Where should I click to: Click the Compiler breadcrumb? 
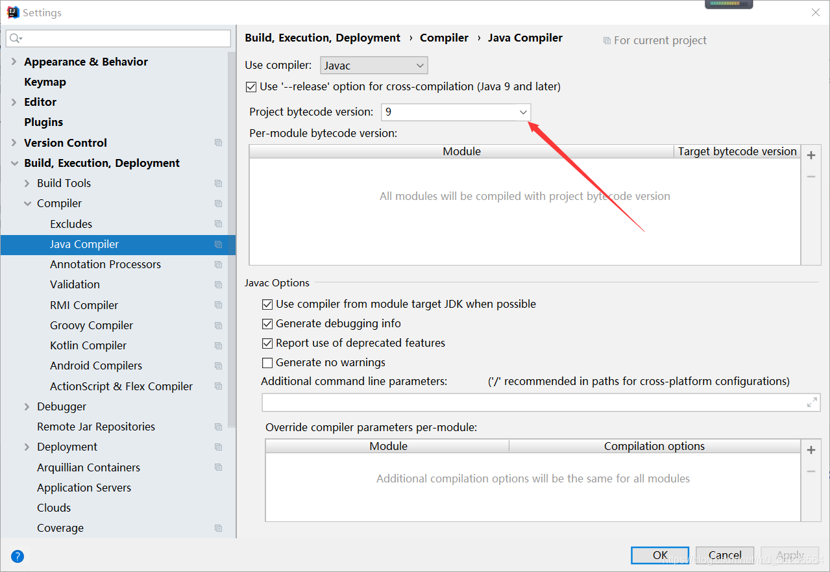pos(444,38)
